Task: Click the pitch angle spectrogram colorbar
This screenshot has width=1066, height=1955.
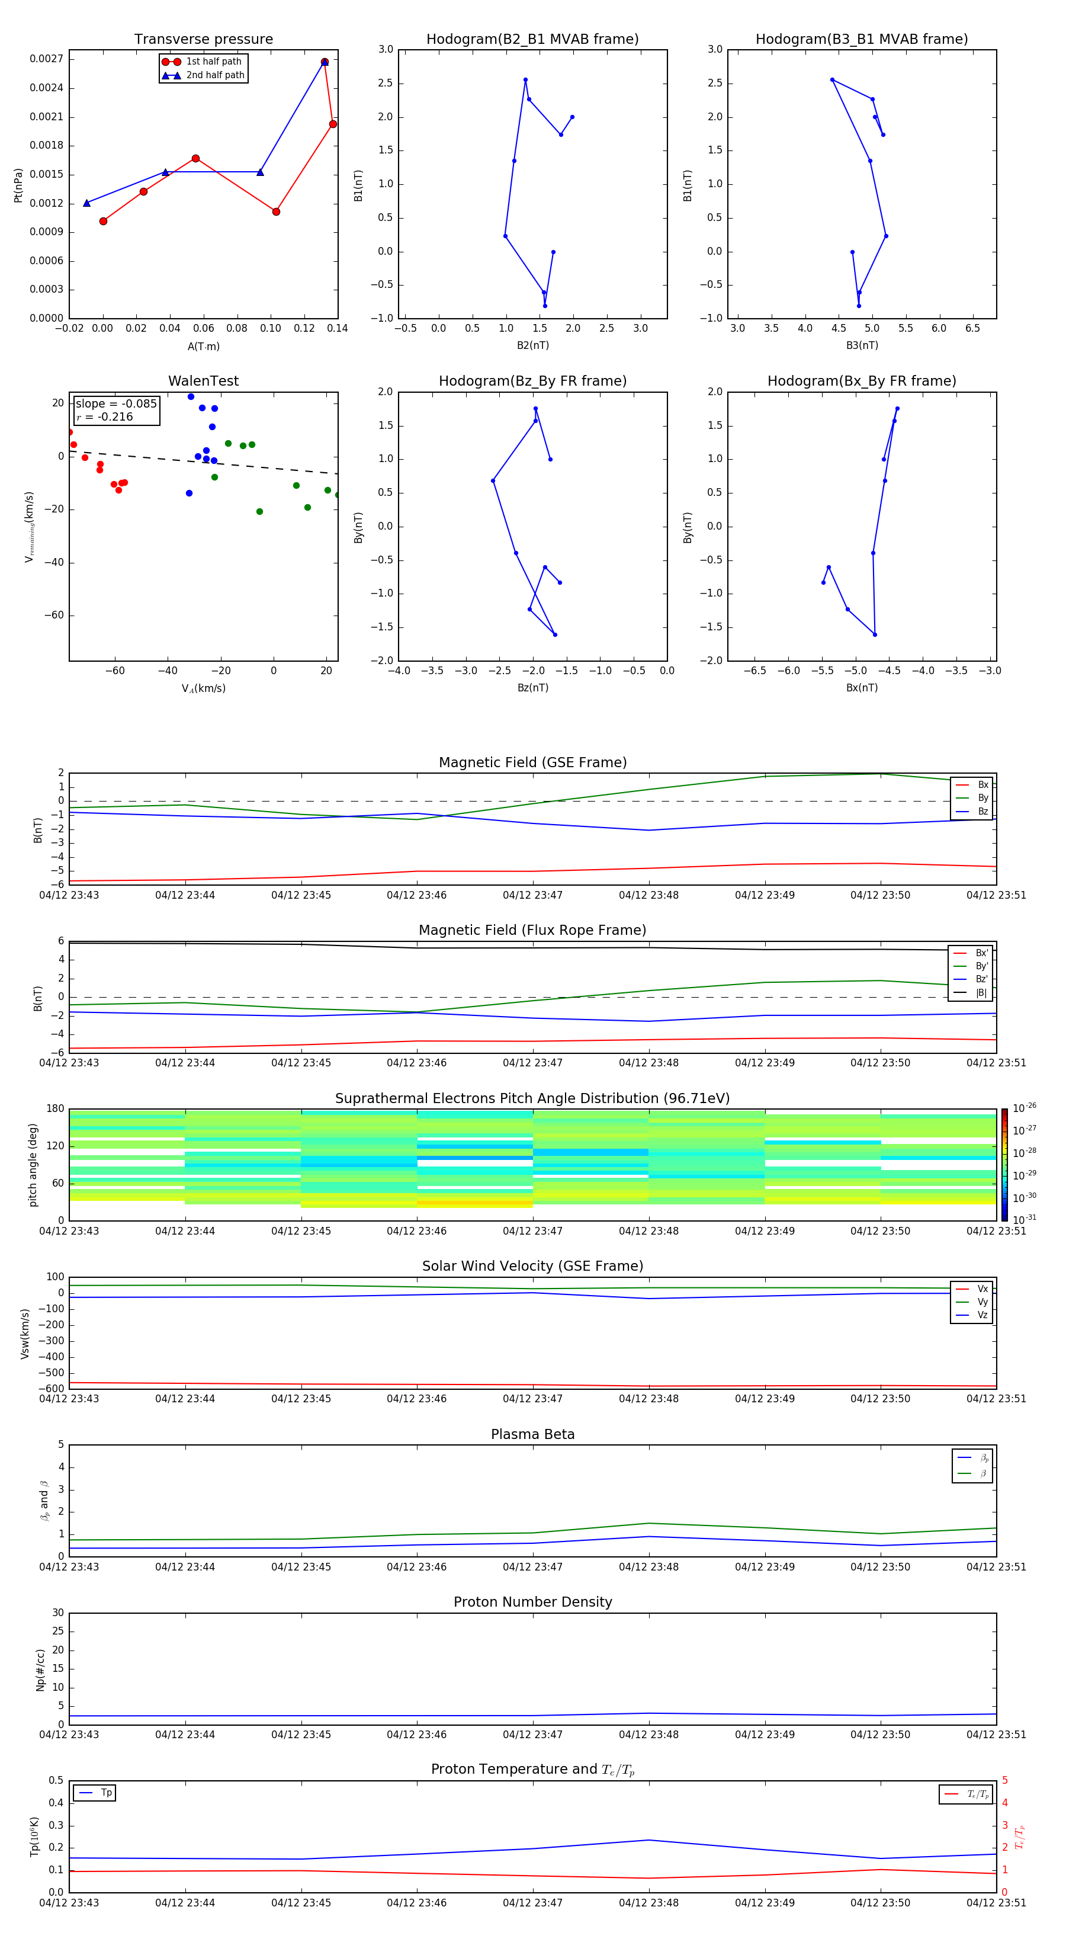Action: tap(1004, 1164)
